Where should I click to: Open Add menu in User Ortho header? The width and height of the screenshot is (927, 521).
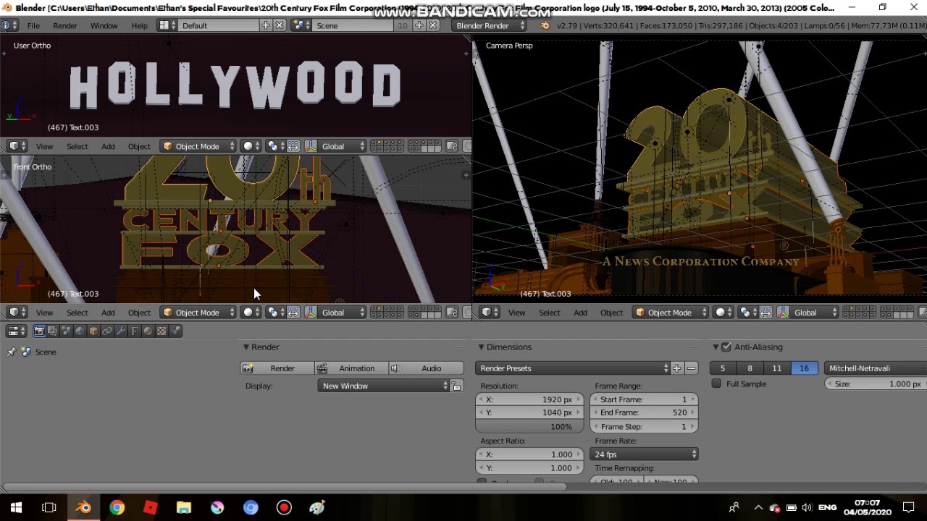(x=108, y=146)
